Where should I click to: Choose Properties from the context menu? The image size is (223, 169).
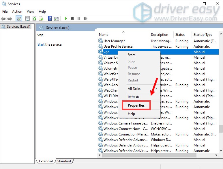point(136,105)
